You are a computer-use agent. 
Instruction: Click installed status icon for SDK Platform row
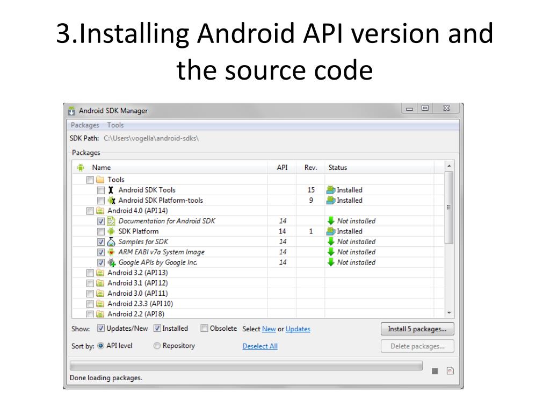click(331, 231)
